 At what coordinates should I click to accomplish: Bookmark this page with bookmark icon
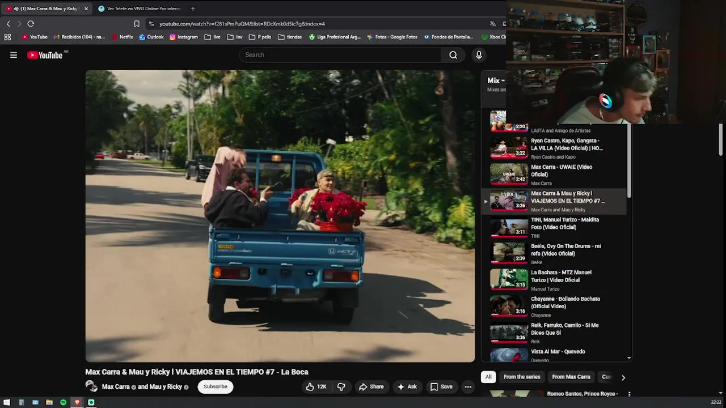[x=137, y=24]
